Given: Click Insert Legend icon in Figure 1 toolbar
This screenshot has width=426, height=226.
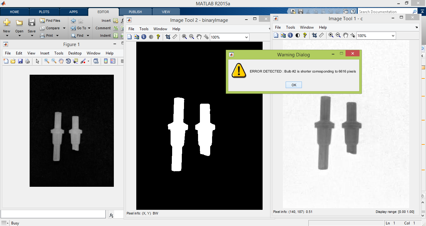Looking at the screenshot, I should pos(113,61).
